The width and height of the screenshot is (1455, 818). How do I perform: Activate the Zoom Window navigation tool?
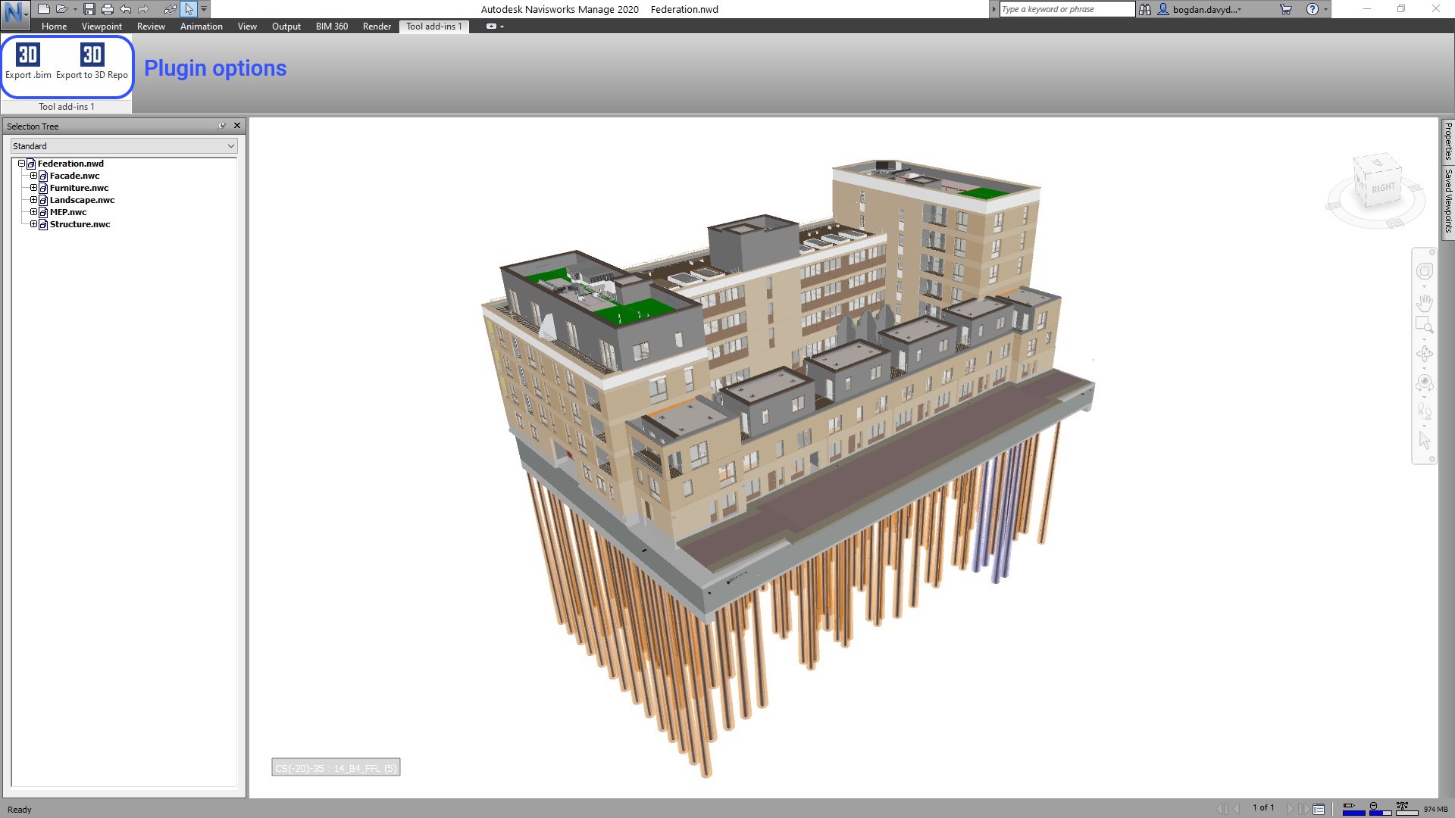pyautogui.click(x=1424, y=326)
